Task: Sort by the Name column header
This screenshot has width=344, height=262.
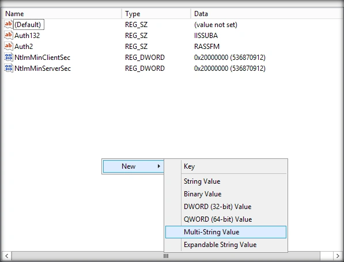Action: point(62,14)
